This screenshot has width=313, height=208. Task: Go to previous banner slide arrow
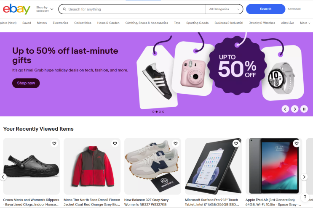pos(285,109)
